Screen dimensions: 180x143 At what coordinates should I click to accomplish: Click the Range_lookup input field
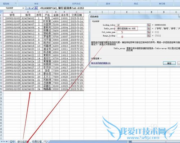[132, 36]
